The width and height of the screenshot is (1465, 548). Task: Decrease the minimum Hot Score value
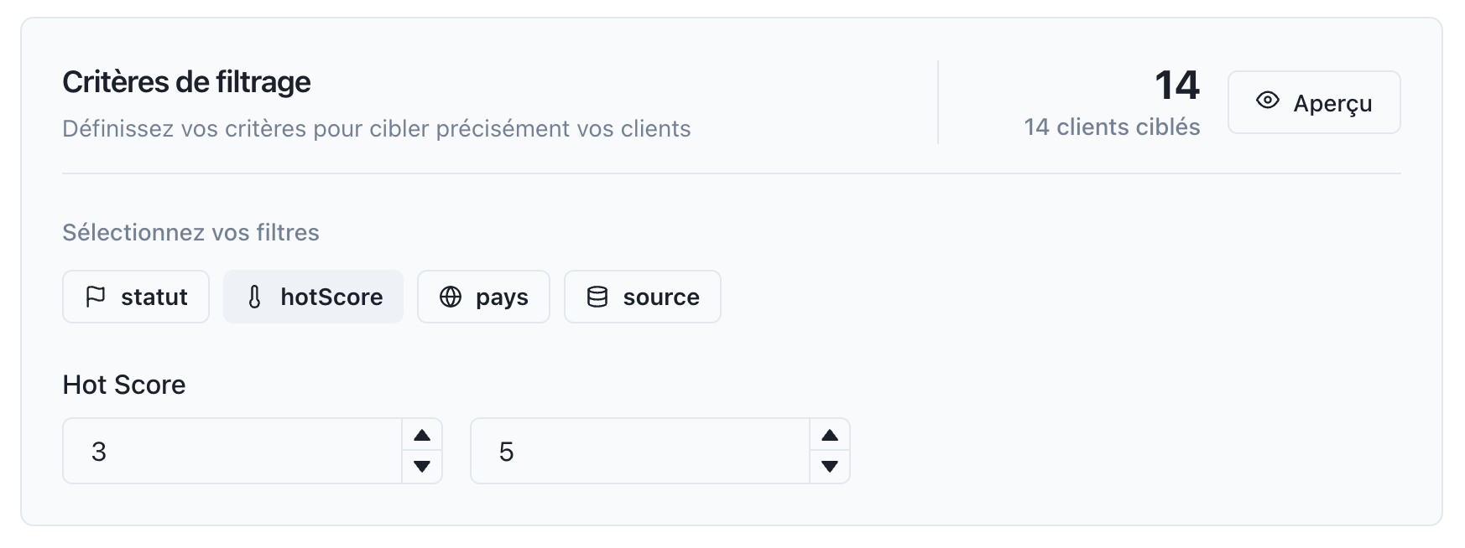point(422,467)
